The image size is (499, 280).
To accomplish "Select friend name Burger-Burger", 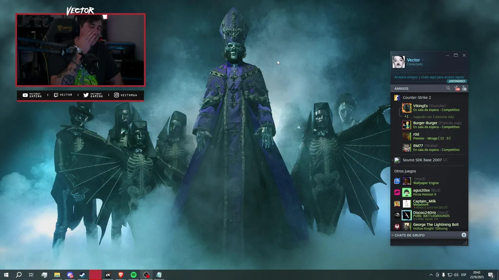I will [x=425, y=123].
